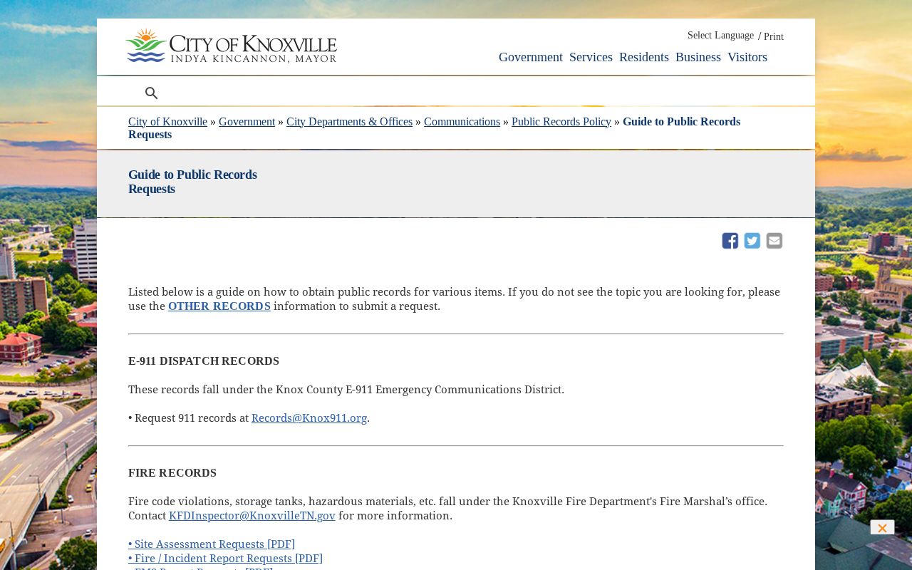Open the Visitors menu
Image resolution: width=912 pixels, height=570 pixels.
click(747, 57)
